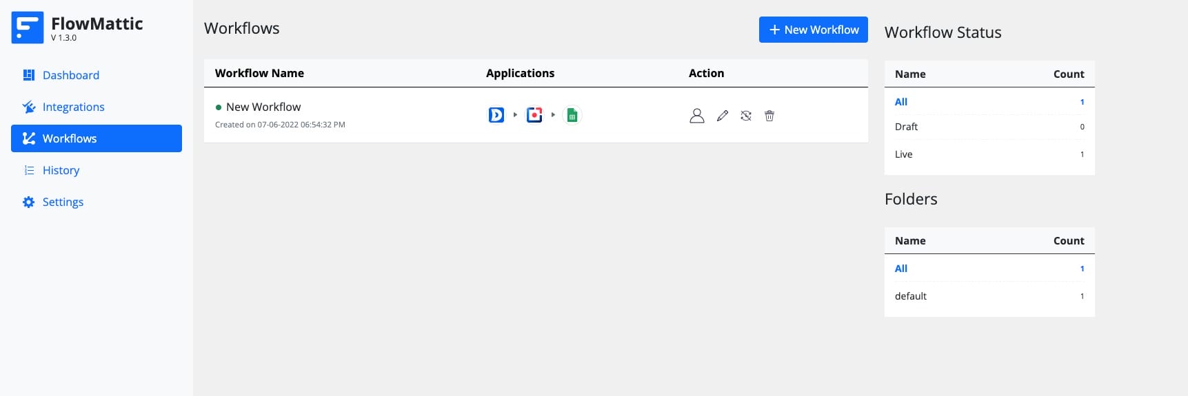This screenshot has height=396, width=1188.
Task: Click the FlowMattic logo icon
Action: click(28, 28)
